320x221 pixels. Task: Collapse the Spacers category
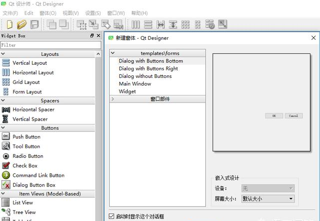[x=3, y=100]
